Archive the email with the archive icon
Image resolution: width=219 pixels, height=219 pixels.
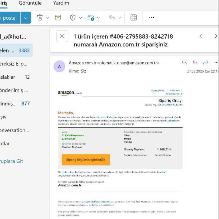click(58, 18)
